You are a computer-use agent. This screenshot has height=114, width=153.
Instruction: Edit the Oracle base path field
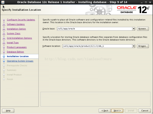95,29
